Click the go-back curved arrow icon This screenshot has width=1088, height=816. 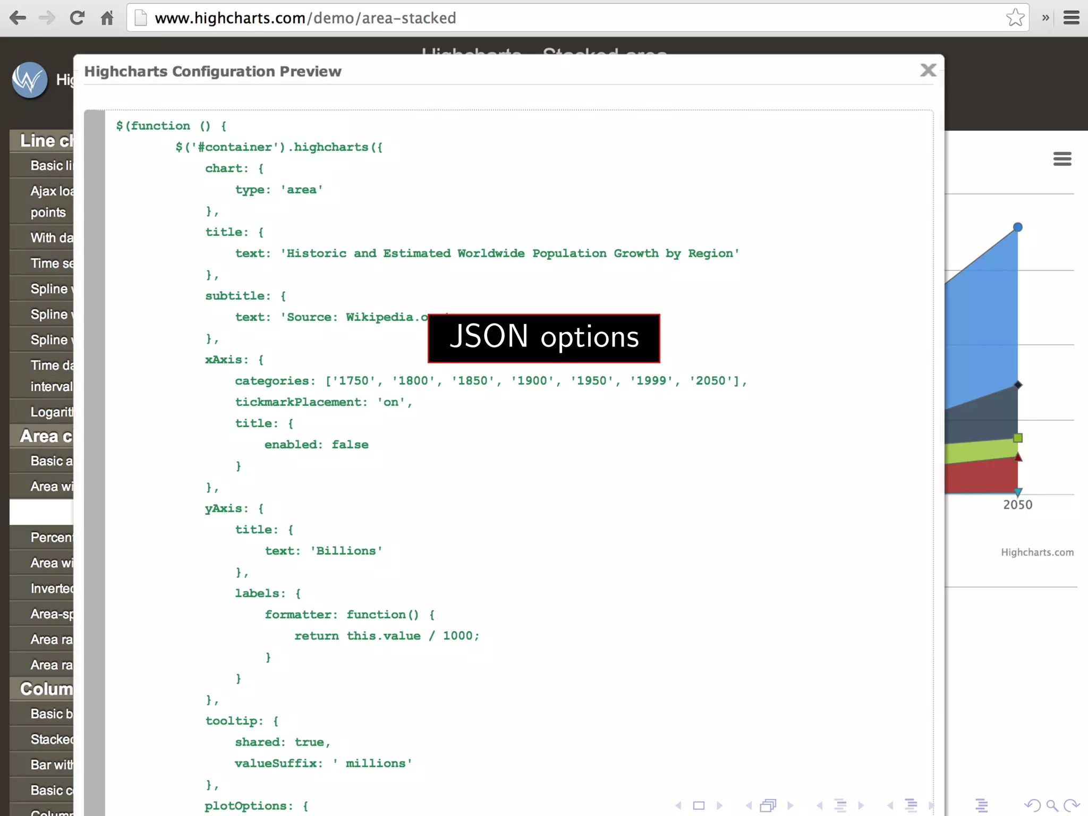pyautogui.click(x=1032, y=805)
